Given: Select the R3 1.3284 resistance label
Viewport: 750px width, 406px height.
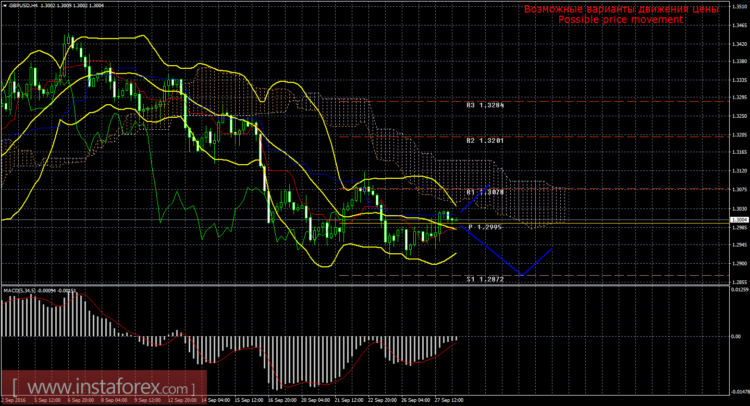Looking at the screenshot, I should 485,105.
